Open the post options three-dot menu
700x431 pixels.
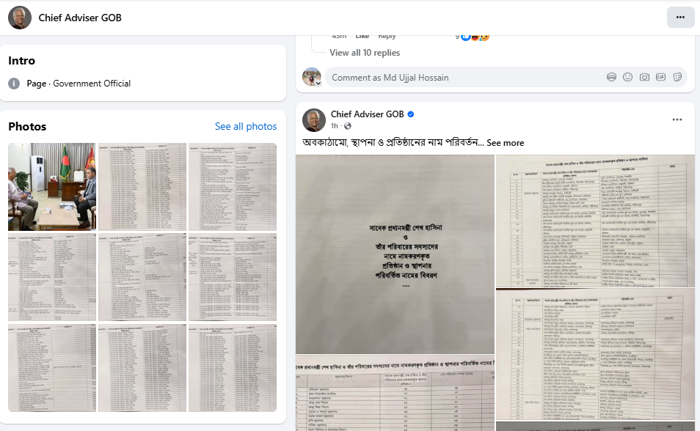pyautogui.click(x=677, y=119)
